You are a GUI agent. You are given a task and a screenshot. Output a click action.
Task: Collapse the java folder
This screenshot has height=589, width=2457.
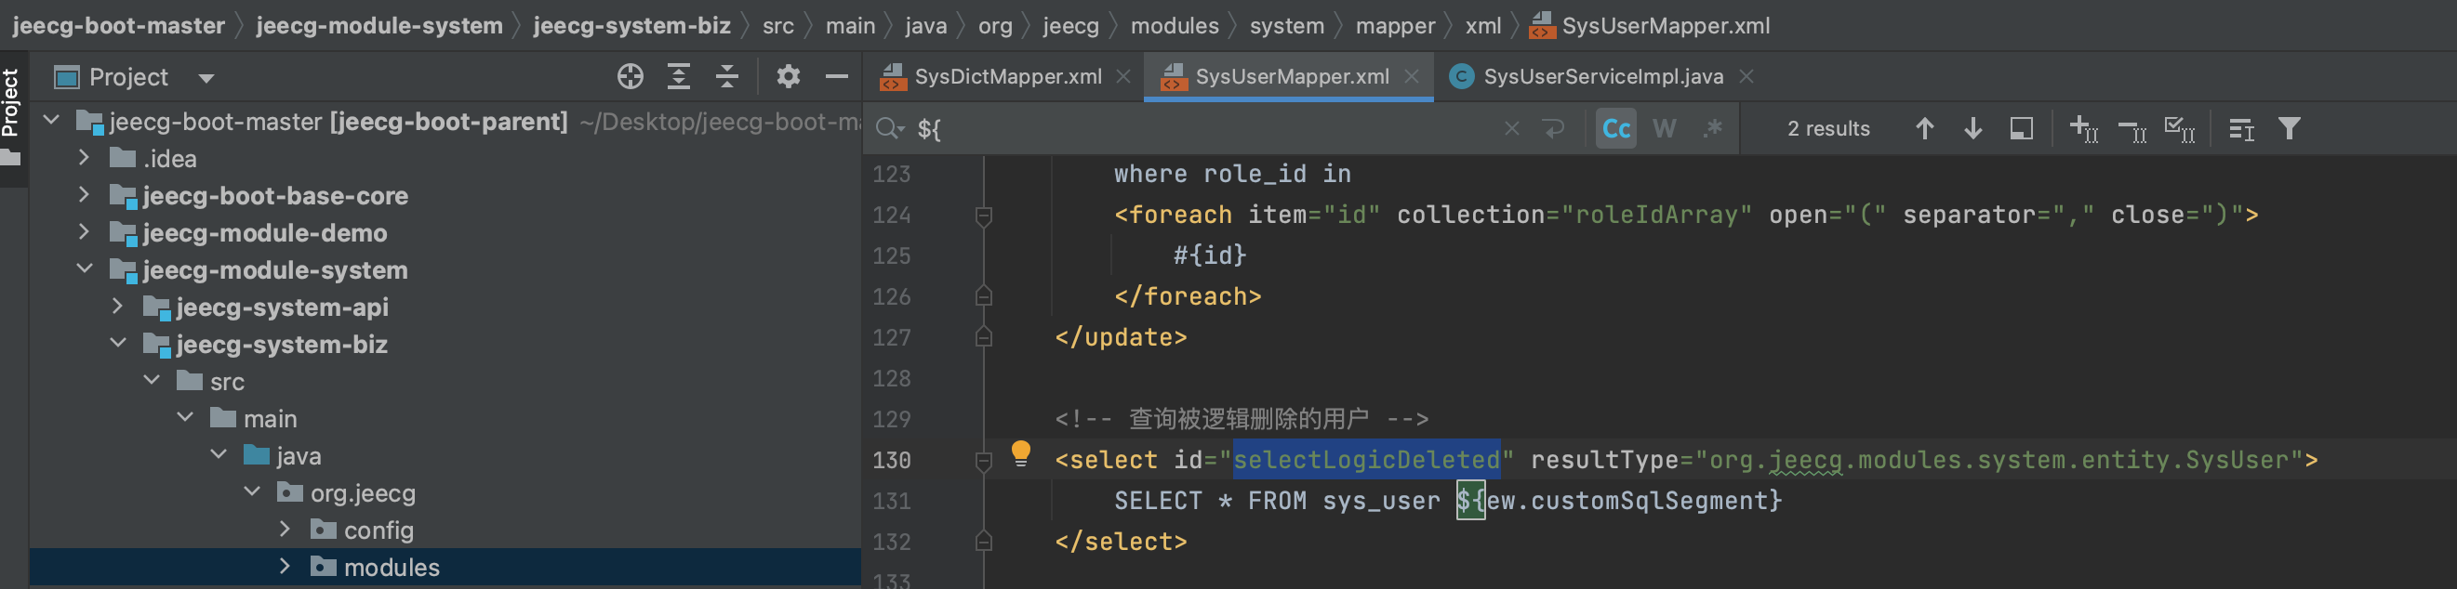[x=219, y=454]
